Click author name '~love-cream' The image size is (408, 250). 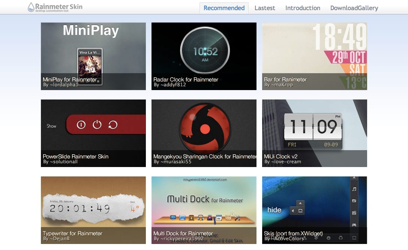pyautogui.click(x=286, y=162)
